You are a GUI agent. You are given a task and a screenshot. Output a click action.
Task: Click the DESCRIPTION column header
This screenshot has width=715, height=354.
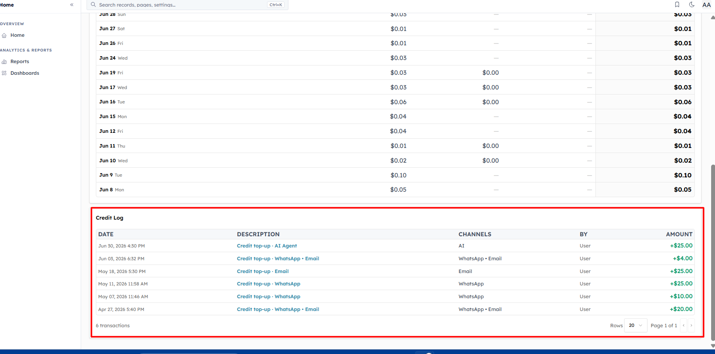pos(258,234)
